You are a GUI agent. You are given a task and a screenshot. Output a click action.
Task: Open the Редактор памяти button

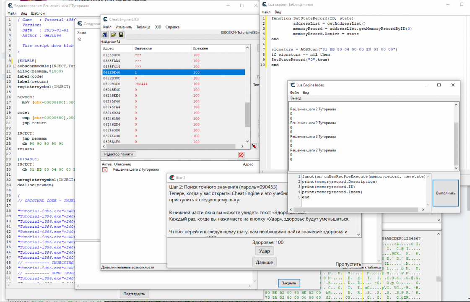point(119,154)
